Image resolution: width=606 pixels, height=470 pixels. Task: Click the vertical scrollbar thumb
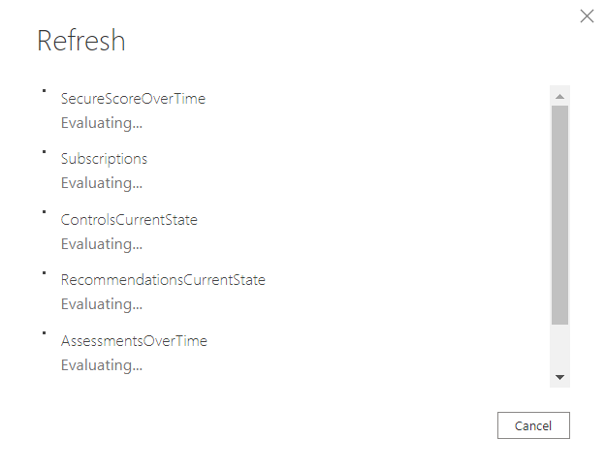(559, 213)
